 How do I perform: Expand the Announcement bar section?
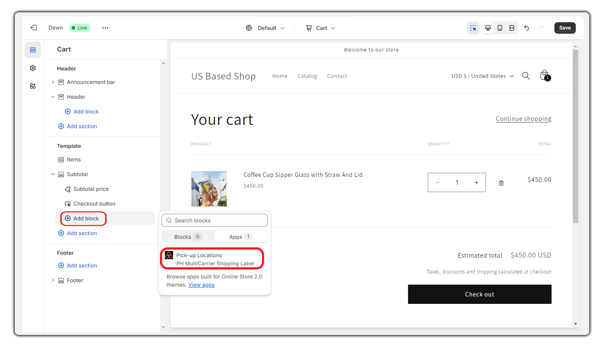(x=53, y=82)
